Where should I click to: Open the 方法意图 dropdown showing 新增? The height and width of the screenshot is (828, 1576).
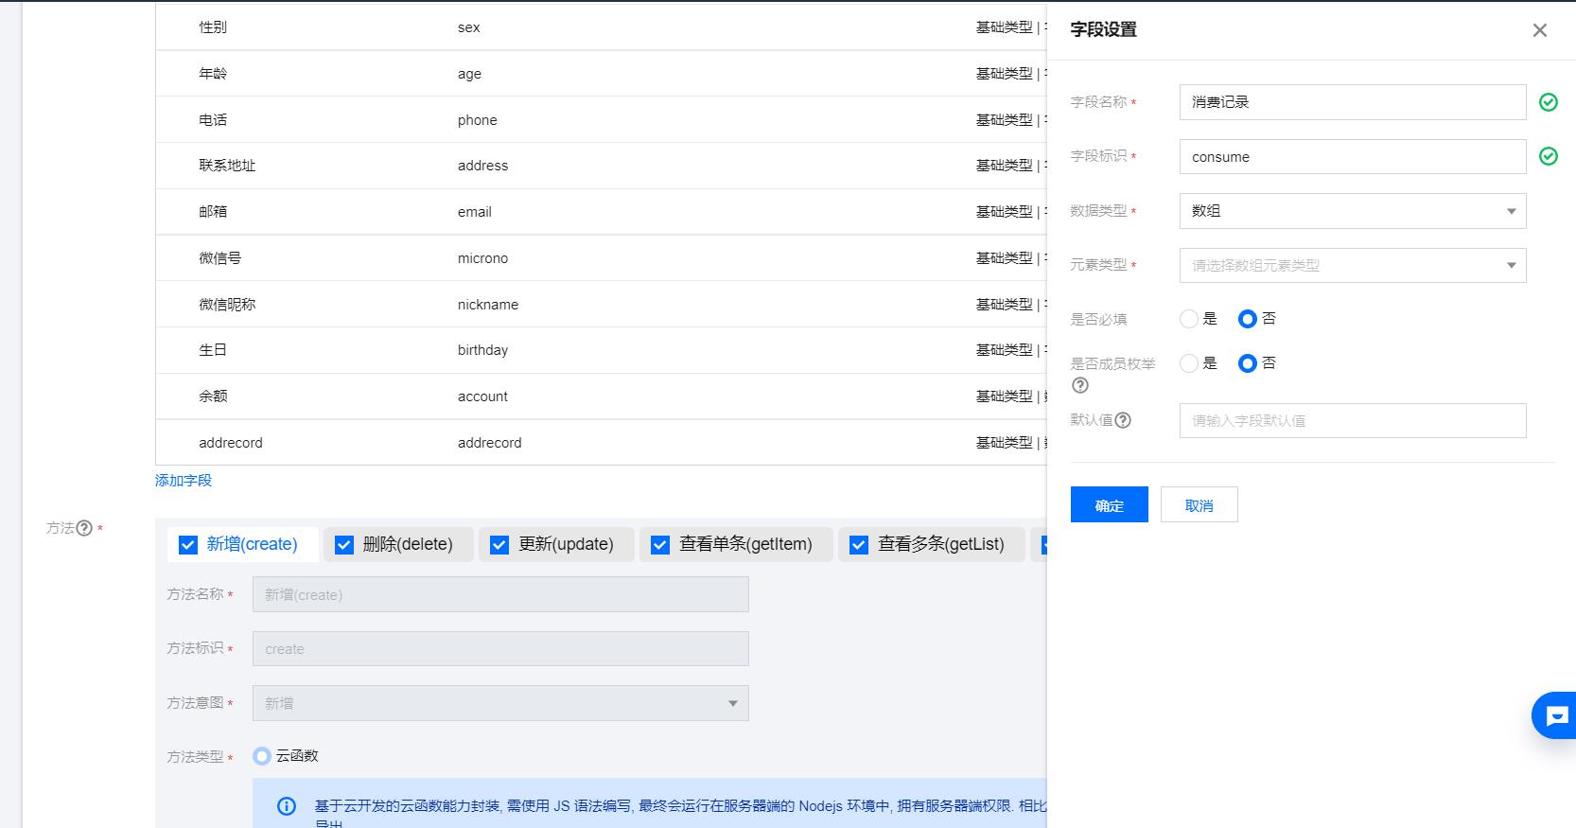point(500,703)
